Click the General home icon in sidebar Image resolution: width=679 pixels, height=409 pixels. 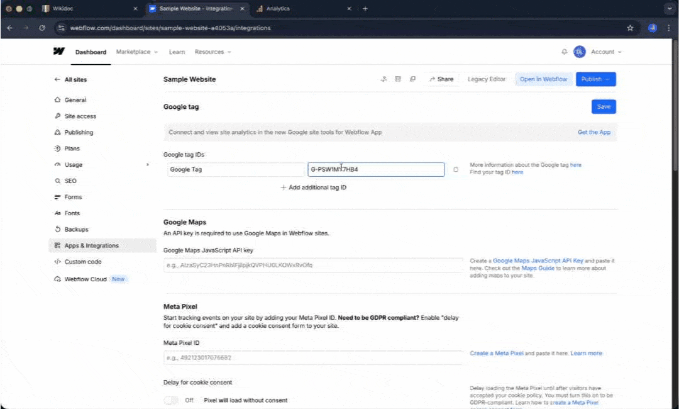point(58,99)
